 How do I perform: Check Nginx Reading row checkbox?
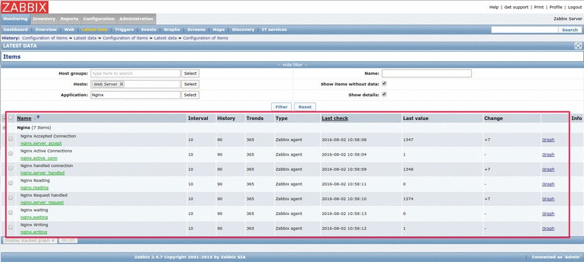[x=11, y=183]
